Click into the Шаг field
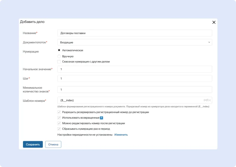236x167 pixels. coord(135,79)
